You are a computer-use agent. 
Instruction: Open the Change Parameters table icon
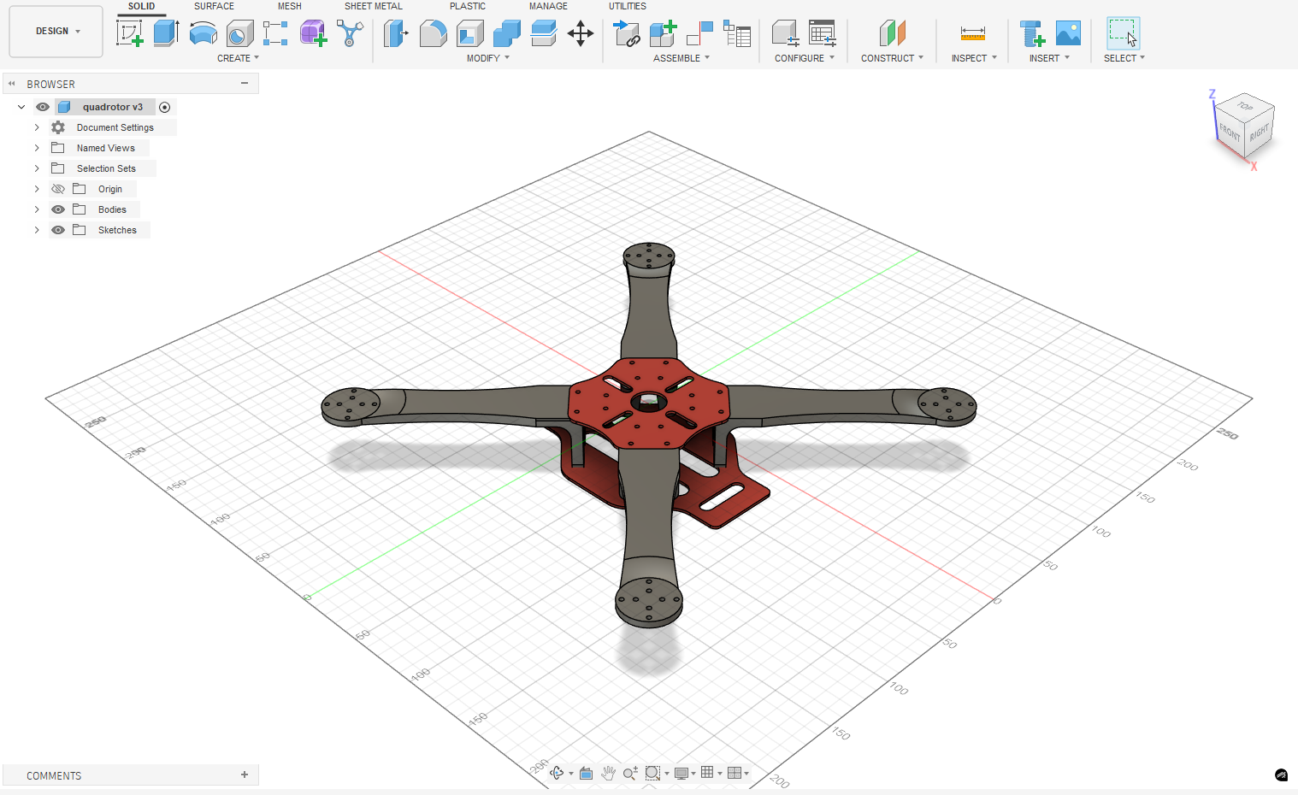[822, 33]
